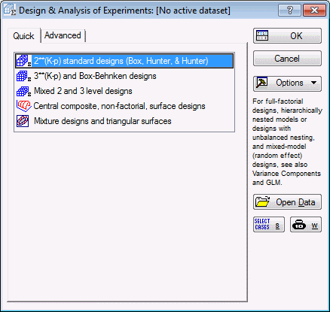Click the 2**(K-p) standard designs cube icon
This screenshot has height=312, width=330.
[23, 61]
